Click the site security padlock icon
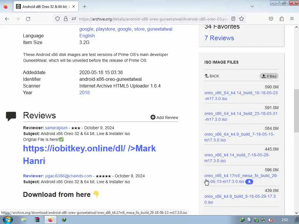Viewport: 299px width, 224px height. [x=66, y=19]
